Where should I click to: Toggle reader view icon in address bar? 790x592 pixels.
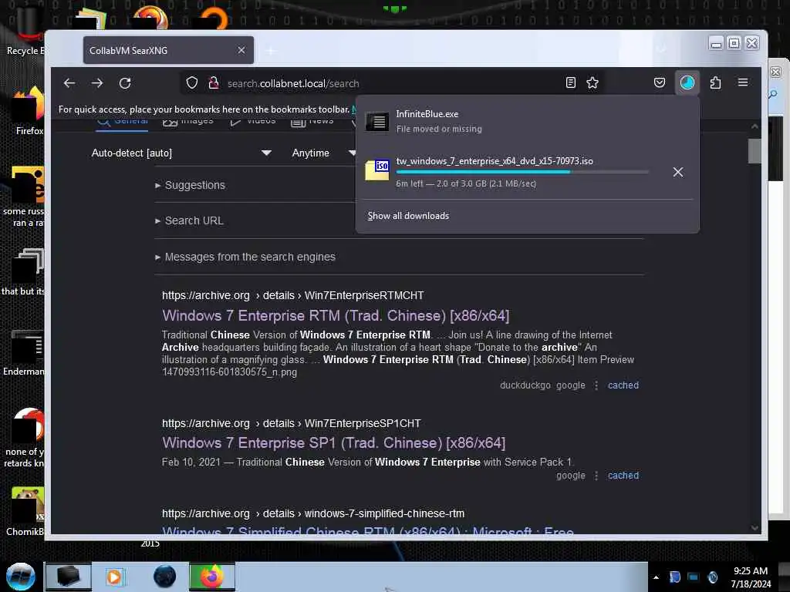[x=571, y=82]
